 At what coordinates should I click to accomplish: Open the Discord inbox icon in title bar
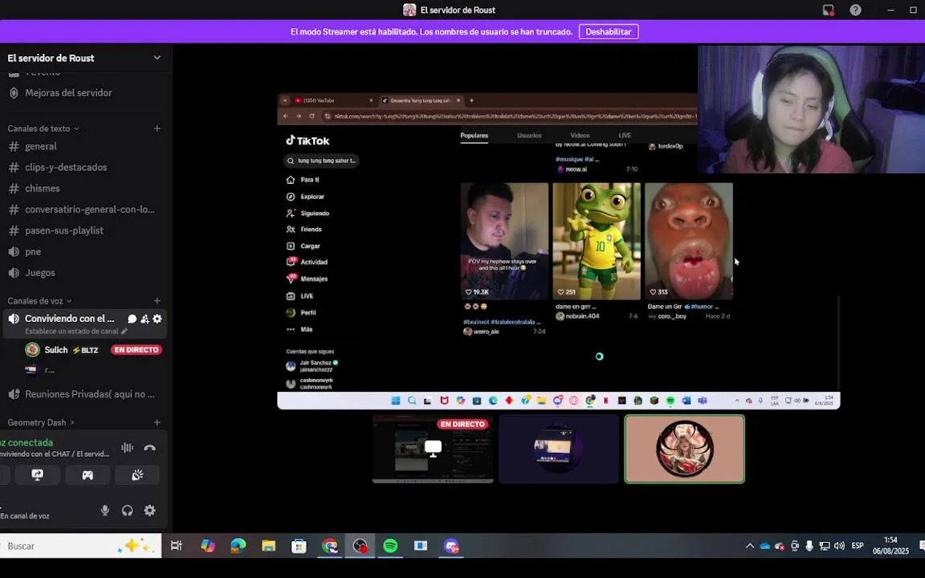[829, 10]
